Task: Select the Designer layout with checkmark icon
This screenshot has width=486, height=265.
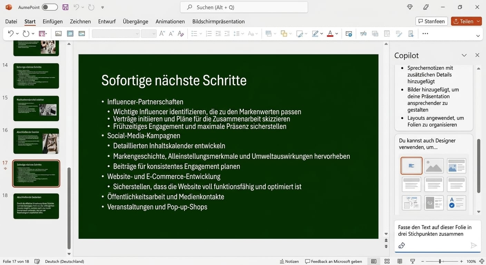Action: click(456, 203)
